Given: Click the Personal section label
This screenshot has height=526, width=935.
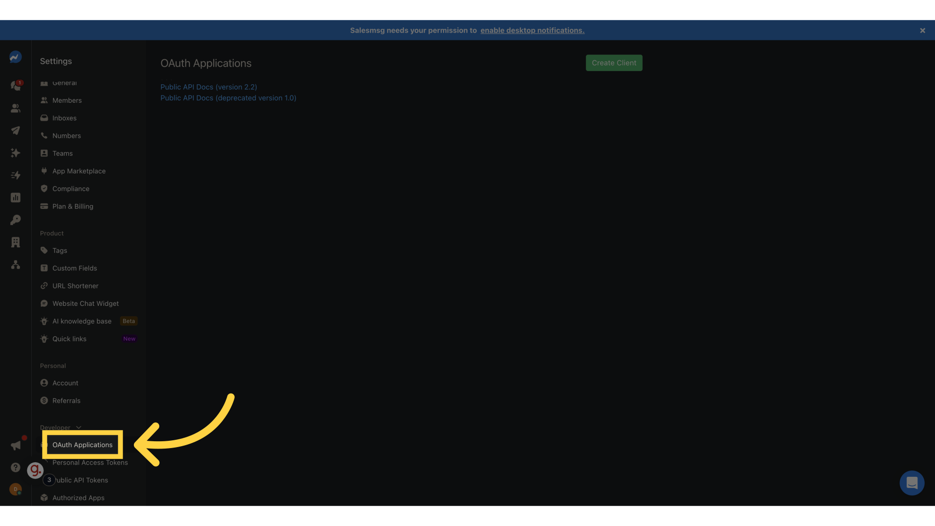Looking at the screenshot, I should 53,366.
